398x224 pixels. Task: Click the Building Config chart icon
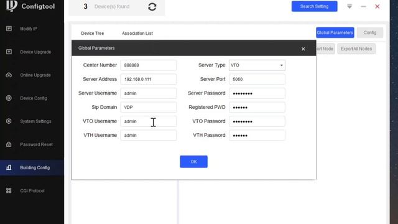pos(9,167)
